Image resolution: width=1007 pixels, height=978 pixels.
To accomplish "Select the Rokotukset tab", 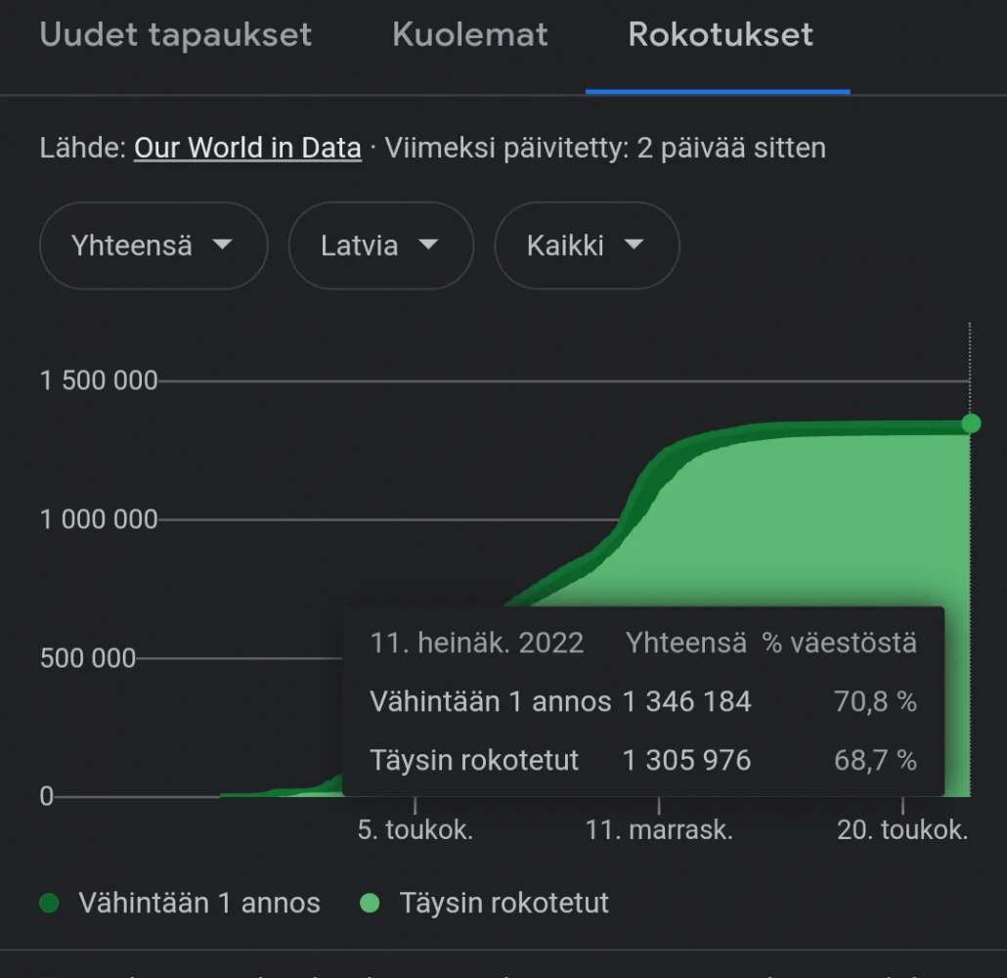I will click(721, 35).
